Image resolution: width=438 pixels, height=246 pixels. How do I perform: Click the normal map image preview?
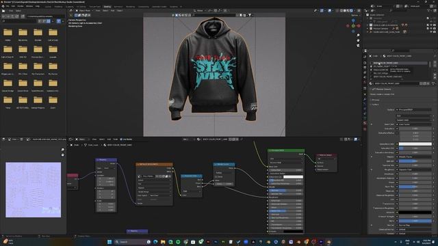point(34,190)
